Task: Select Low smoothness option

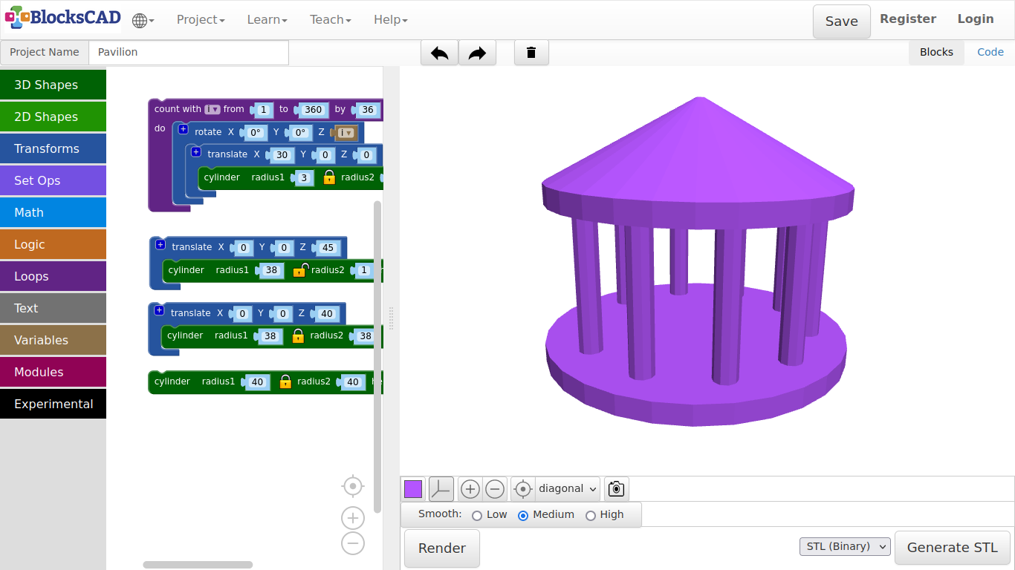Action: pos(477,515)
